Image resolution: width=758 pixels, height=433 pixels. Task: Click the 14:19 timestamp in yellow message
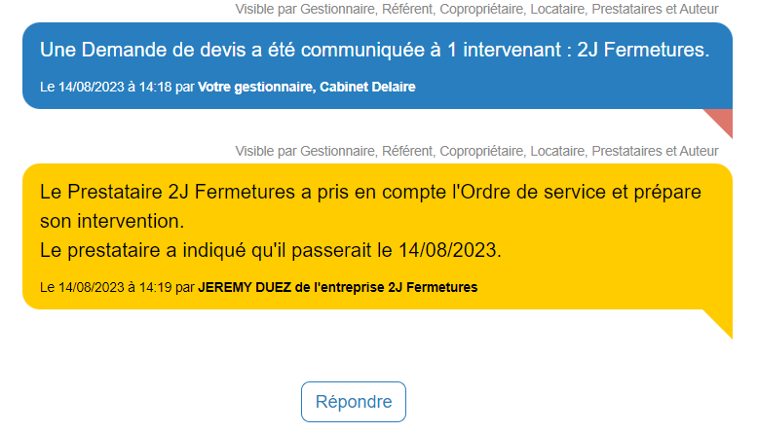point(155,287)
